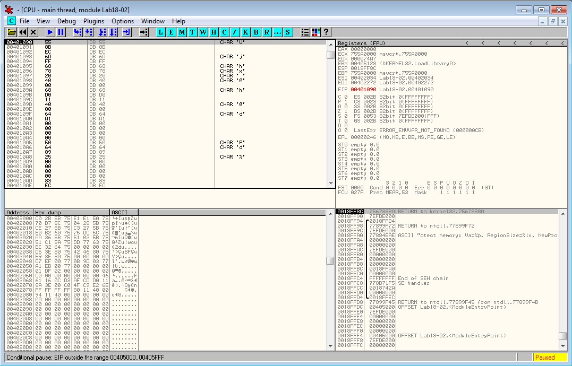This screenshot has height=366, width=572.
Task: Open the appearance color grid icon
Action: [315, 32]
